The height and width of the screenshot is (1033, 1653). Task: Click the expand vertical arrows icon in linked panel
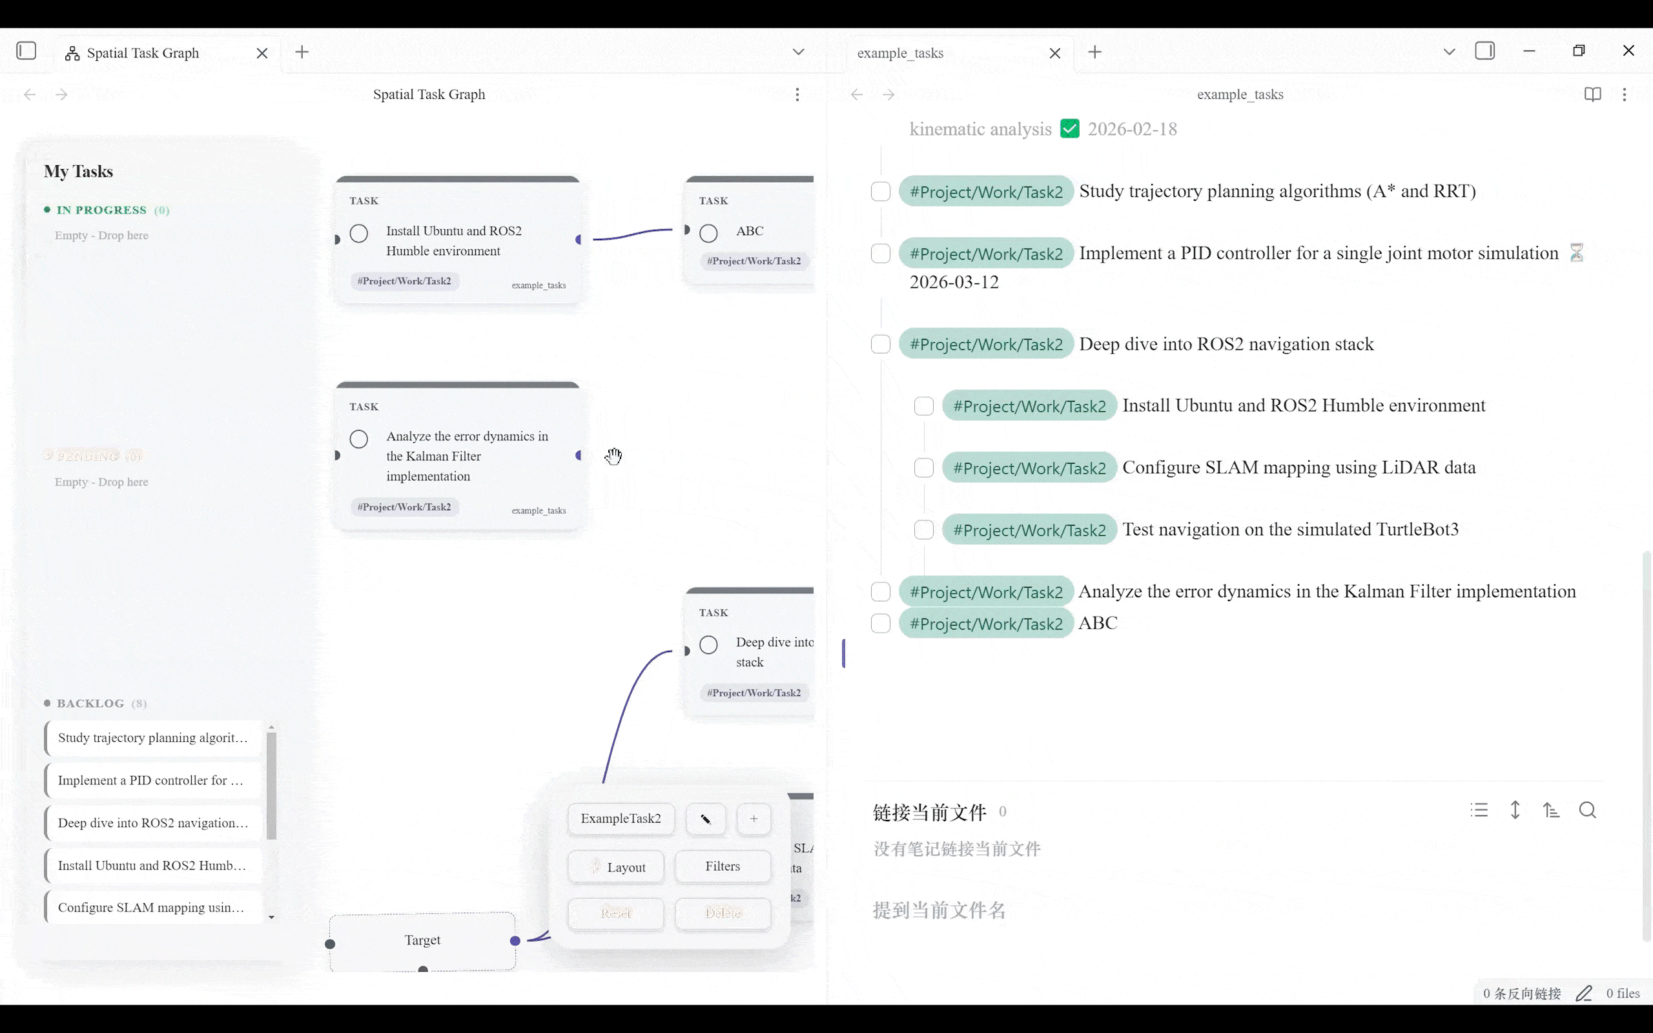1515,810
